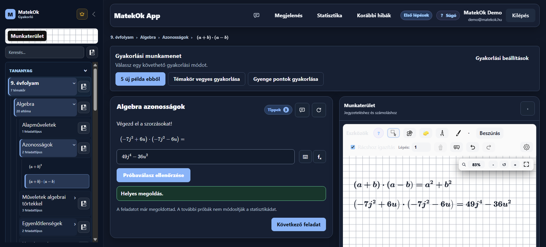Reset zoom with the circular arrow
The width and height of the screenshot is (546, 247).
[x=504, y=165]
